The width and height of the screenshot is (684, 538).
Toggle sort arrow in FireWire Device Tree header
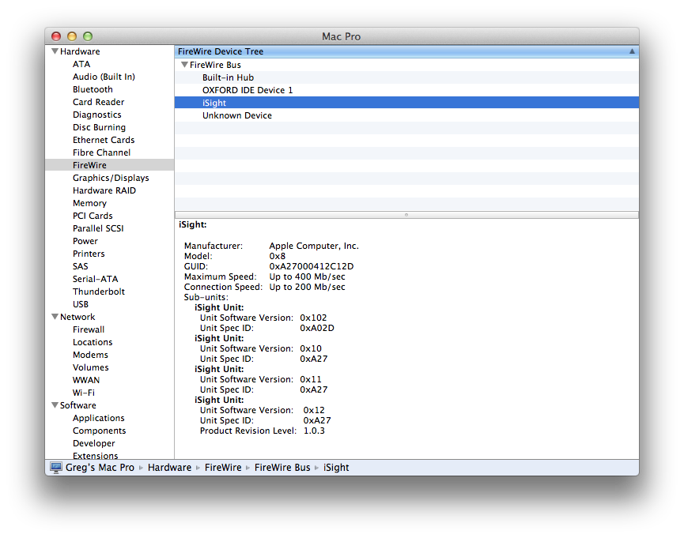pos(632,51)
